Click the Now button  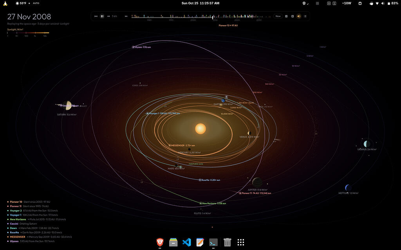point(278,16)
